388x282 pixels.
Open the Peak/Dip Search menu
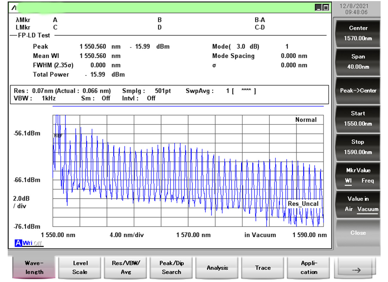[x=171, y=268]
